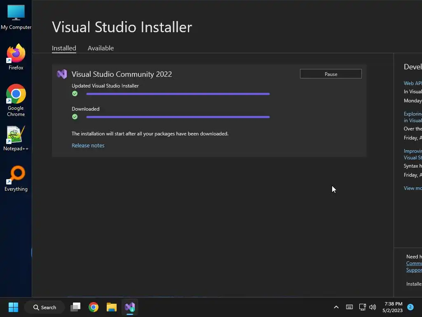The image size is (422, 317).
Task: Click the taskbar Search box
Action: pyautogui.click(x=45, y=307)
